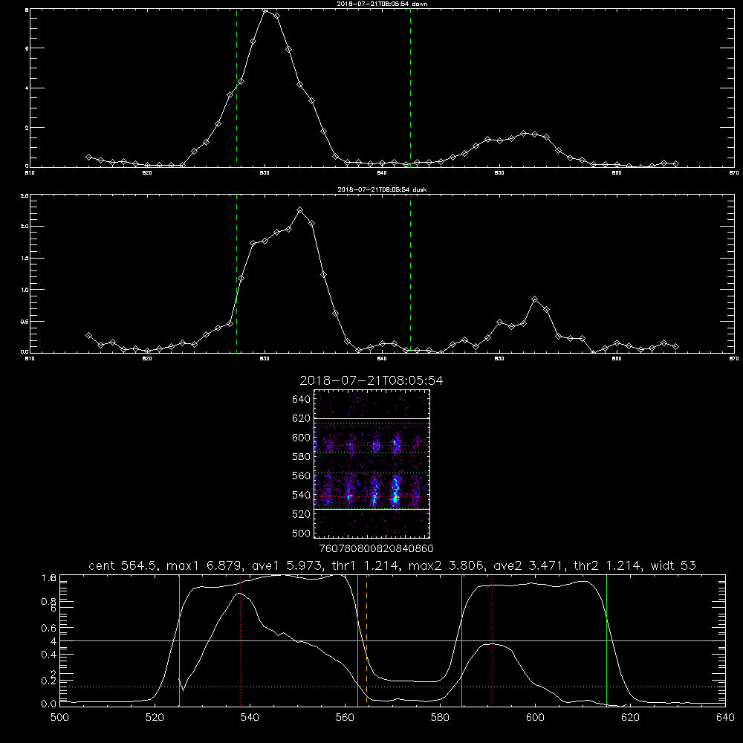Image resolution: width=743 pixels, height=743 pixels.
Task: Click the green vertical line near 615 in bottom plot
Action: click(606, 640)
